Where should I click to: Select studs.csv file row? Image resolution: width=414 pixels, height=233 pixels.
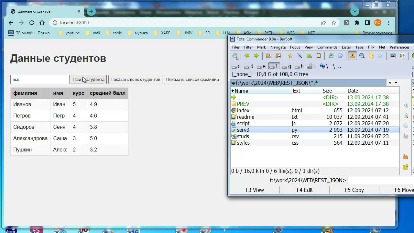click(x=315, y=136)
